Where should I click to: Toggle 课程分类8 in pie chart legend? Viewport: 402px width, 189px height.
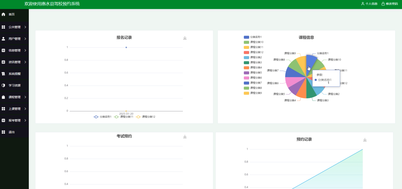point(253,88)
